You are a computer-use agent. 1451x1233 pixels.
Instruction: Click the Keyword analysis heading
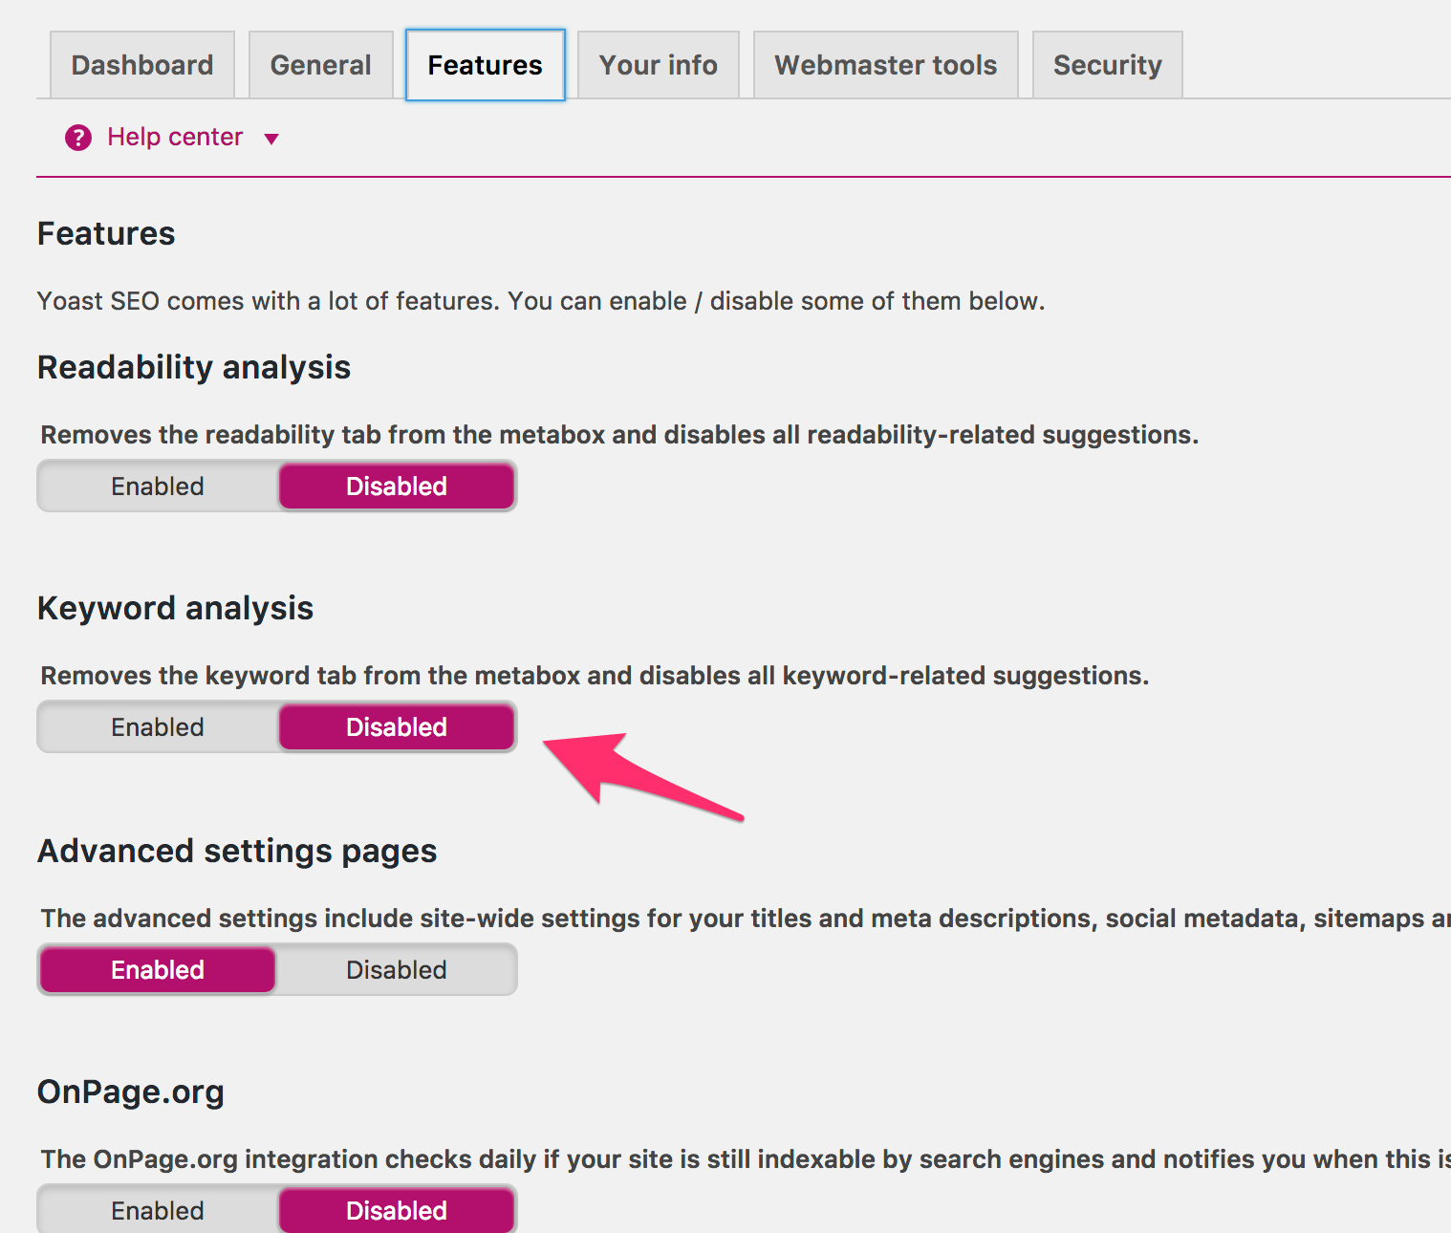click(175, 609)
